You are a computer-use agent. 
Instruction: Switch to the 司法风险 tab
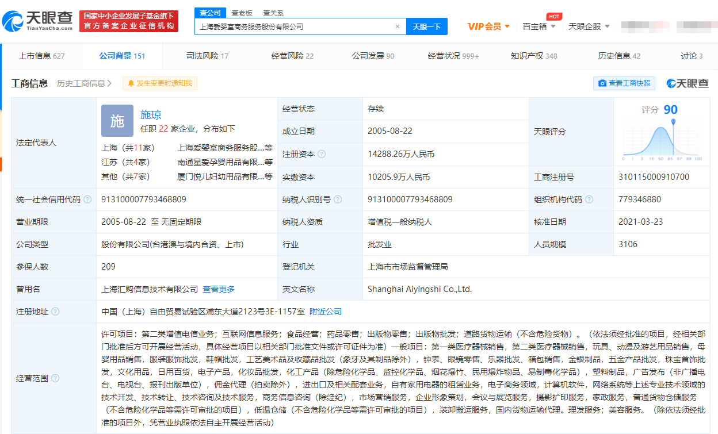pyautogui.click(x=207, y=56)
